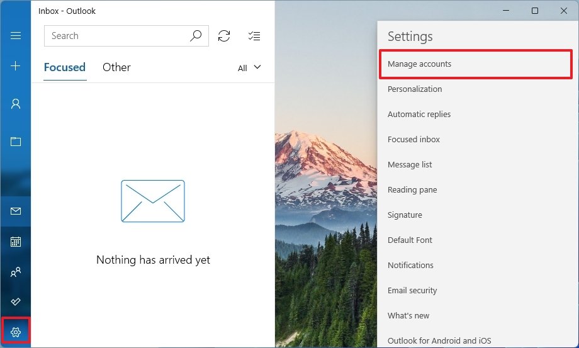Open the accounts person icon
Viewport: 579px width, 348px height.
tap(16, 104)
